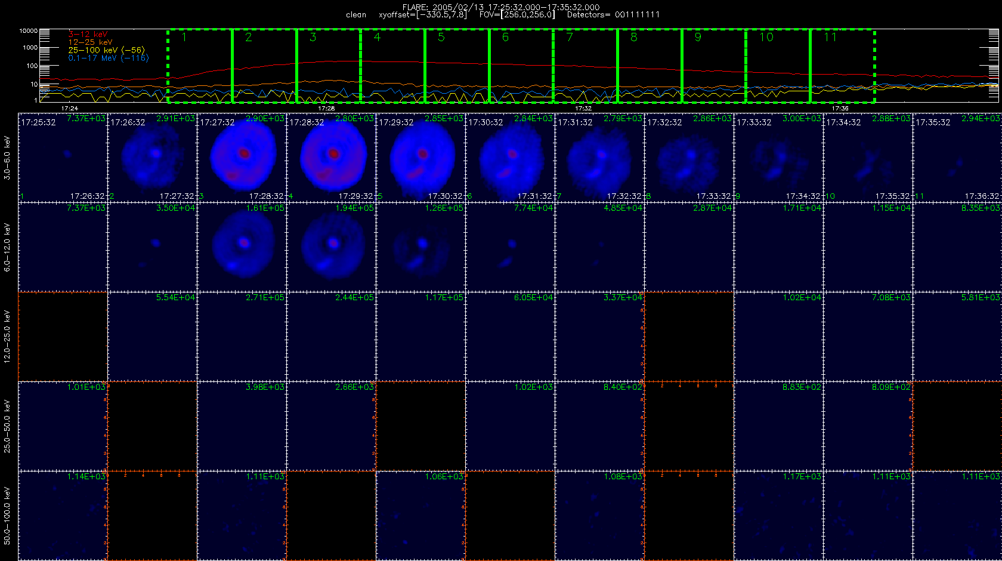Select interval 6 label in the light curve
The image size is (1002, 561).
pos(505,37)
